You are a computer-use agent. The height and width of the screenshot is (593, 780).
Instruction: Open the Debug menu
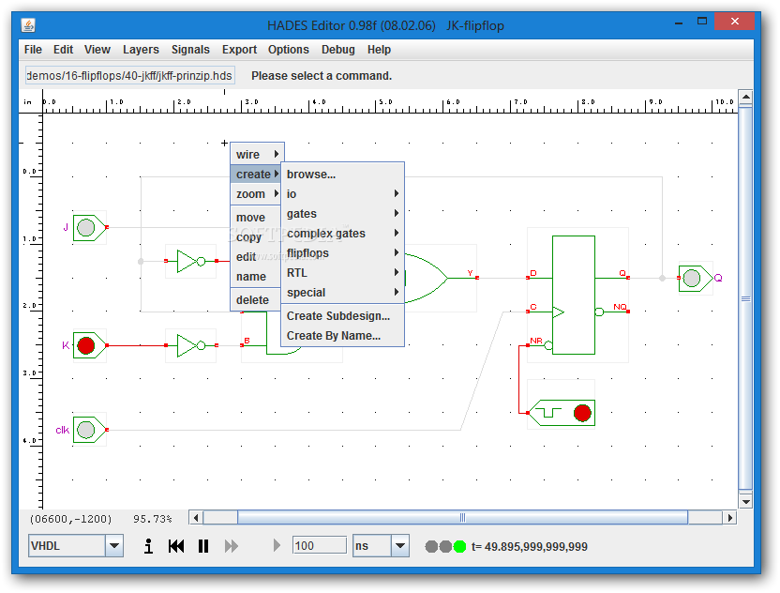click(x=337, y=50)
